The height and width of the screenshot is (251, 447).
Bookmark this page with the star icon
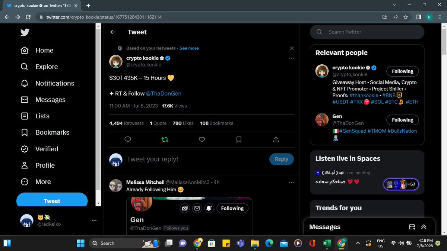(405, 17)
